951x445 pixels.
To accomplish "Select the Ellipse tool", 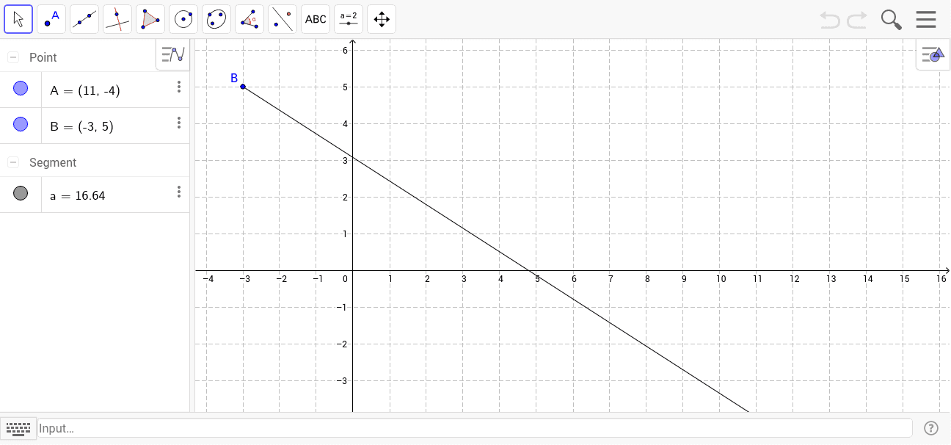I will pos(216,18).
